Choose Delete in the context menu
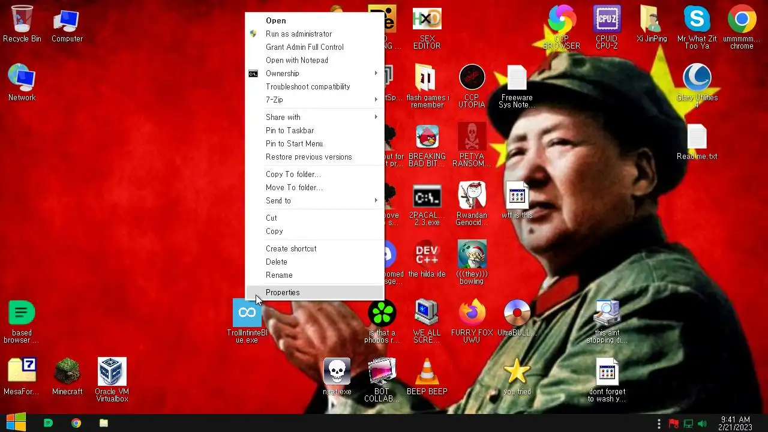768x432 pixels. pyautogui.click(x=314, y=262)
